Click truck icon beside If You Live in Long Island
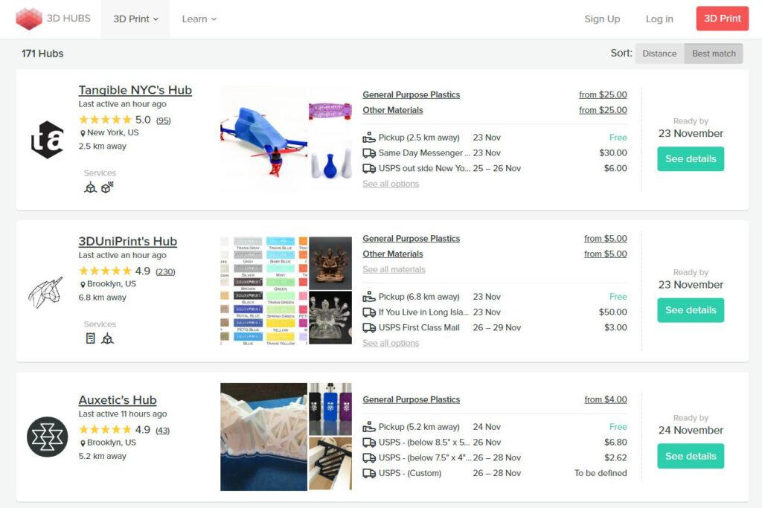This screenshot has height=508, width=762. (369, 312)
